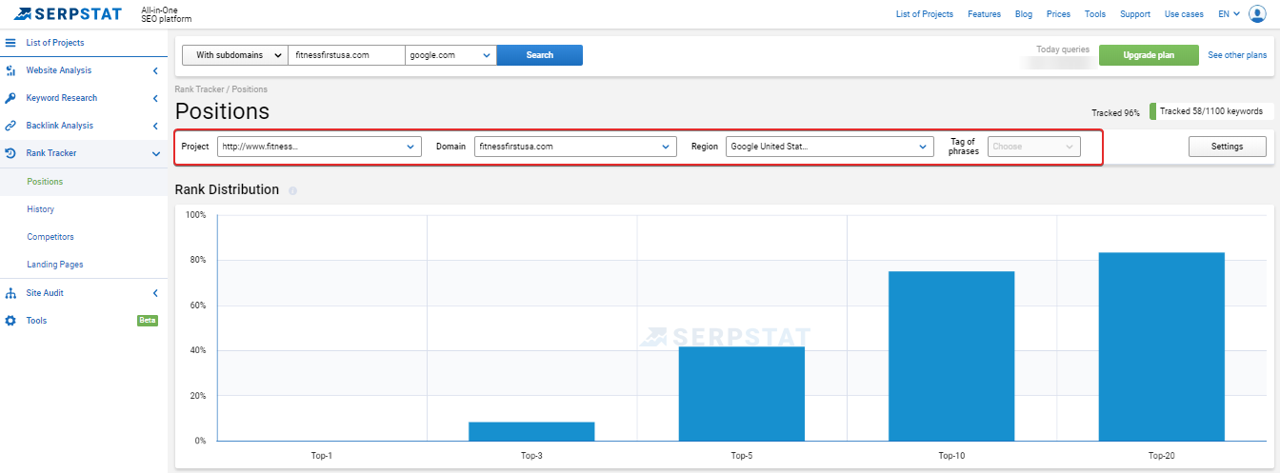The height and width of the screenshot is (473, 1280).
Task: Open Blog in the top navigation
Action: click(x=1024, y=14)
